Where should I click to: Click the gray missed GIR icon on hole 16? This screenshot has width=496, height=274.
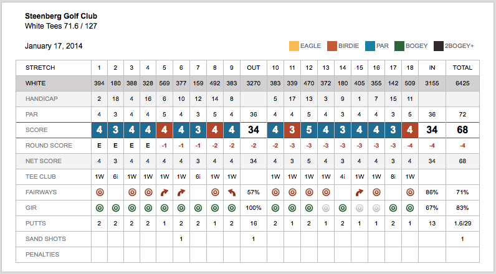376,208
